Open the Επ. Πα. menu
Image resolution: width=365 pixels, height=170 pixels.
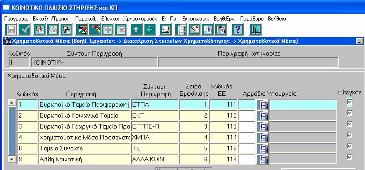click(170, 19)
